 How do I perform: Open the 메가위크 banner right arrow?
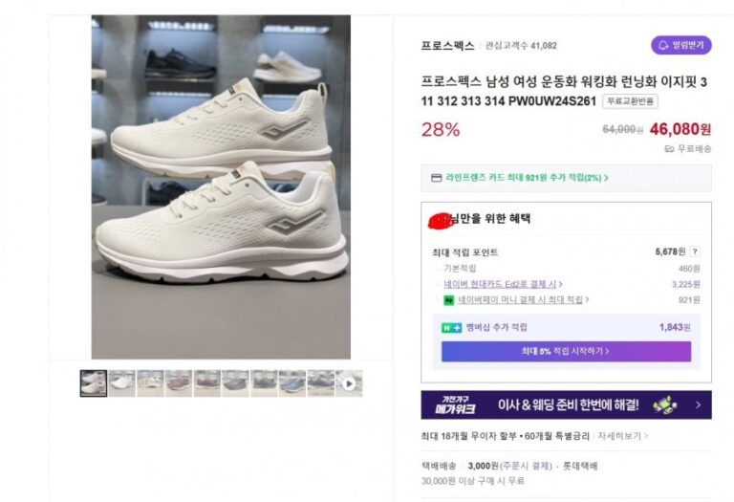coord(699,405)
